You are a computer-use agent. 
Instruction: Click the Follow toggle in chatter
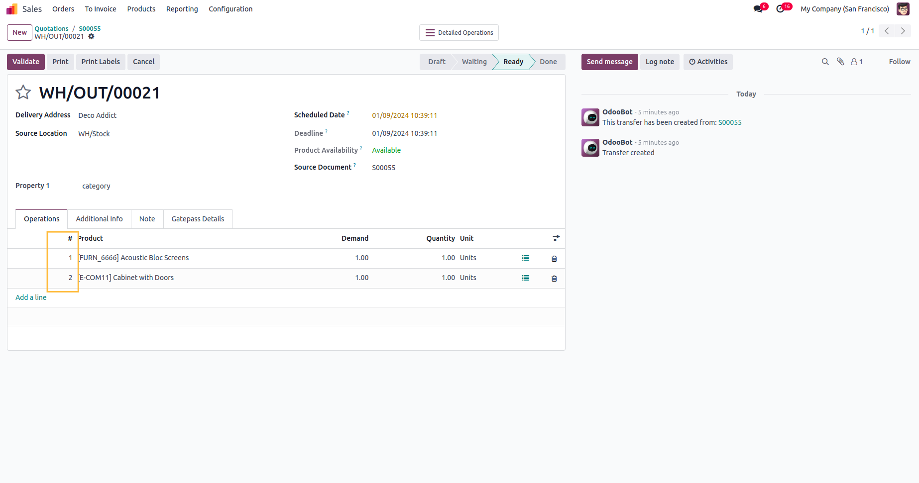click(899, 62)
